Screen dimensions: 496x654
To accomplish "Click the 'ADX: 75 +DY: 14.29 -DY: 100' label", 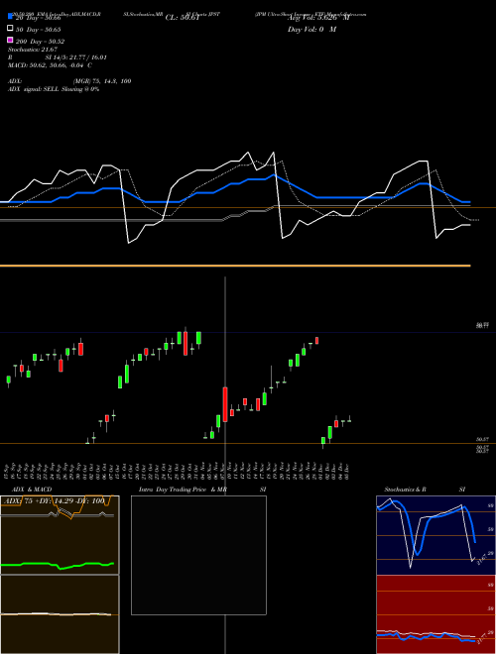I will pos(55,500).
